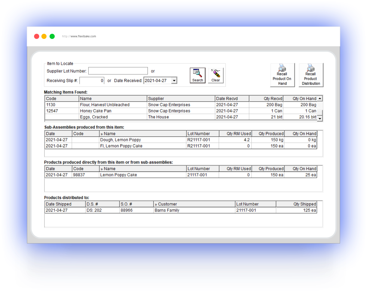Click the Clear eraser button

pos(216,75)
